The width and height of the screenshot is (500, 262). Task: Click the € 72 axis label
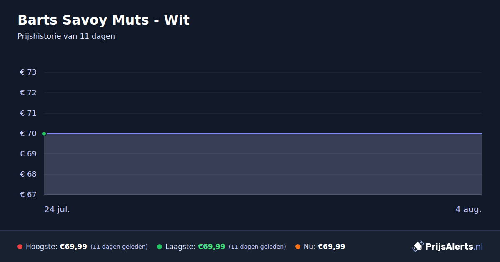[28, 93]
